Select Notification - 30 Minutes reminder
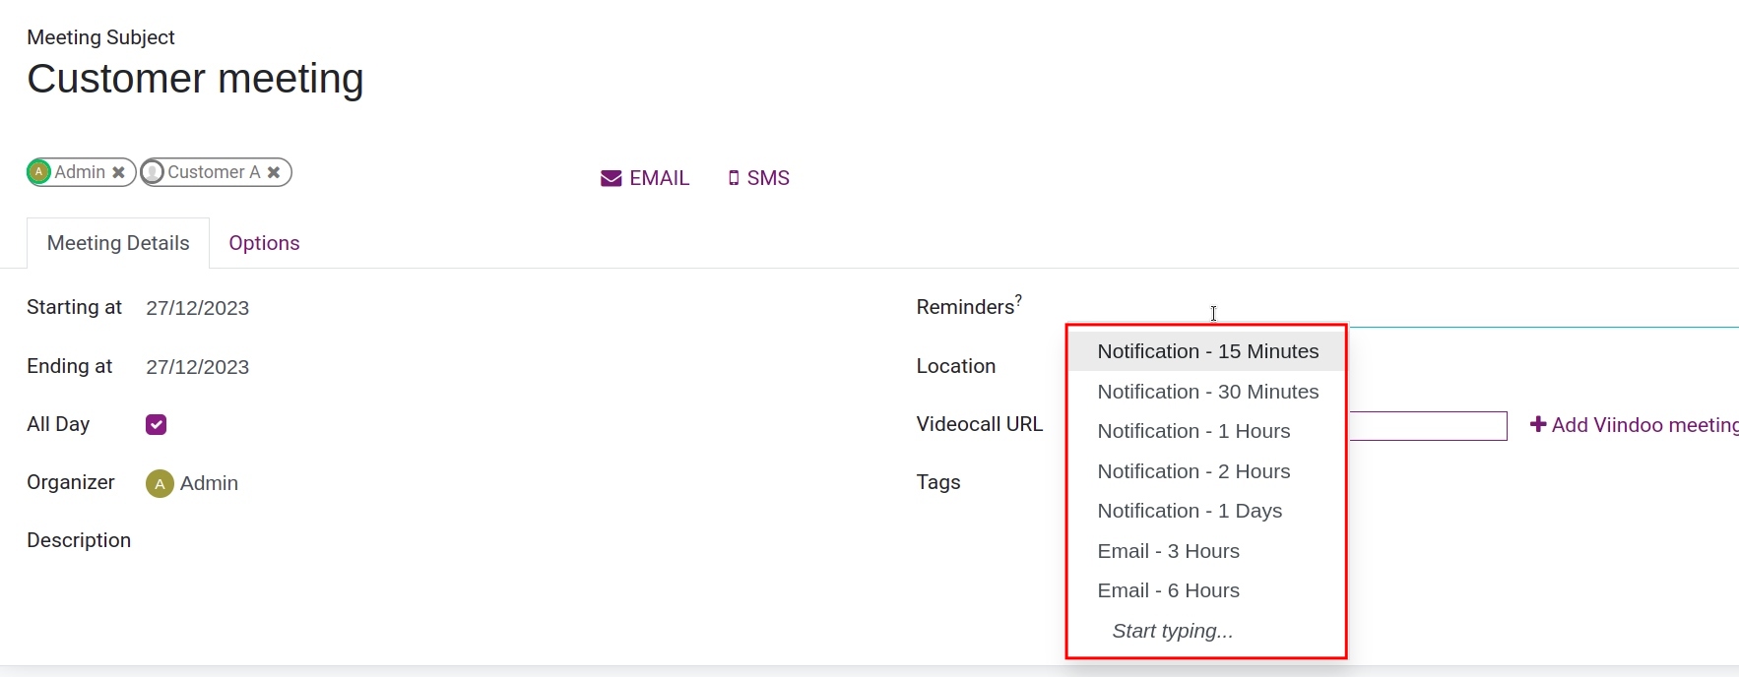 [1207, 392]
